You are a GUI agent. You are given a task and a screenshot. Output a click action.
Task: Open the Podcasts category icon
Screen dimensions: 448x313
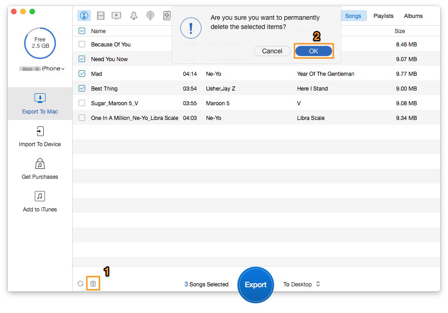tap(150, 16)
